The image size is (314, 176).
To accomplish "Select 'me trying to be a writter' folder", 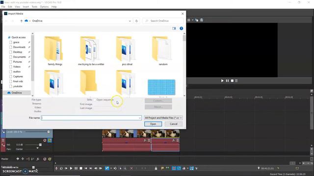I will 91,51.
